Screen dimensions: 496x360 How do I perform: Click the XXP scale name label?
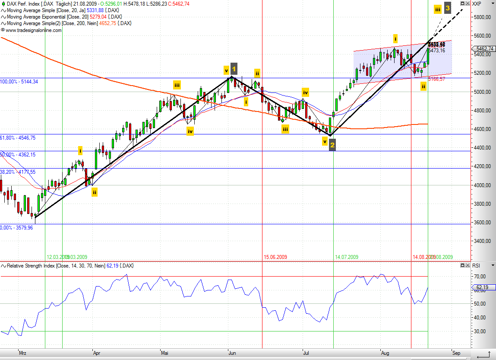[477, 4]
